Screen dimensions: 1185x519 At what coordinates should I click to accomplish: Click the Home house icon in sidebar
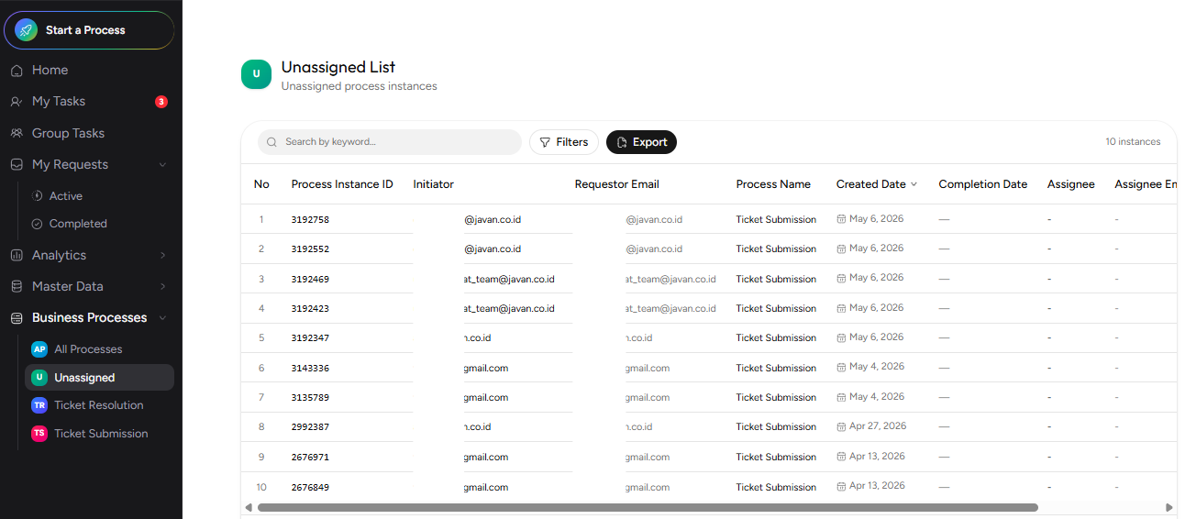[x=17, y=71]
